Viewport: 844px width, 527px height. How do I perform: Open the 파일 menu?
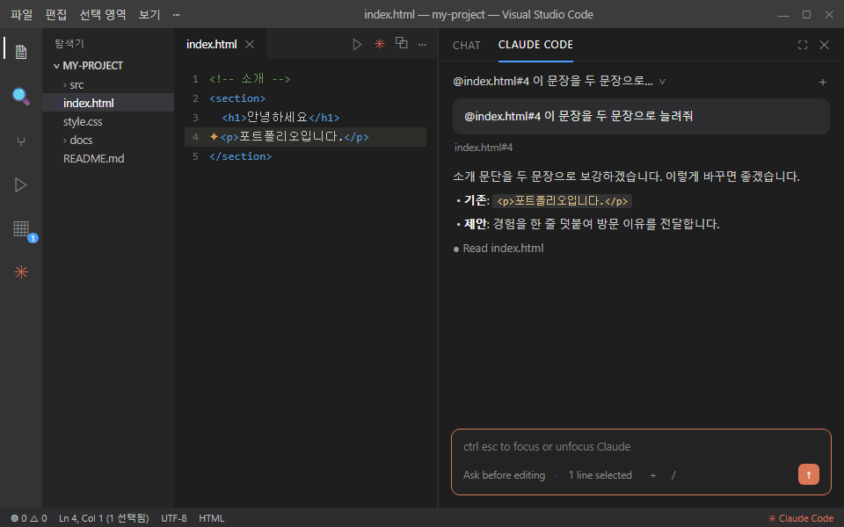tap(21, 15)
